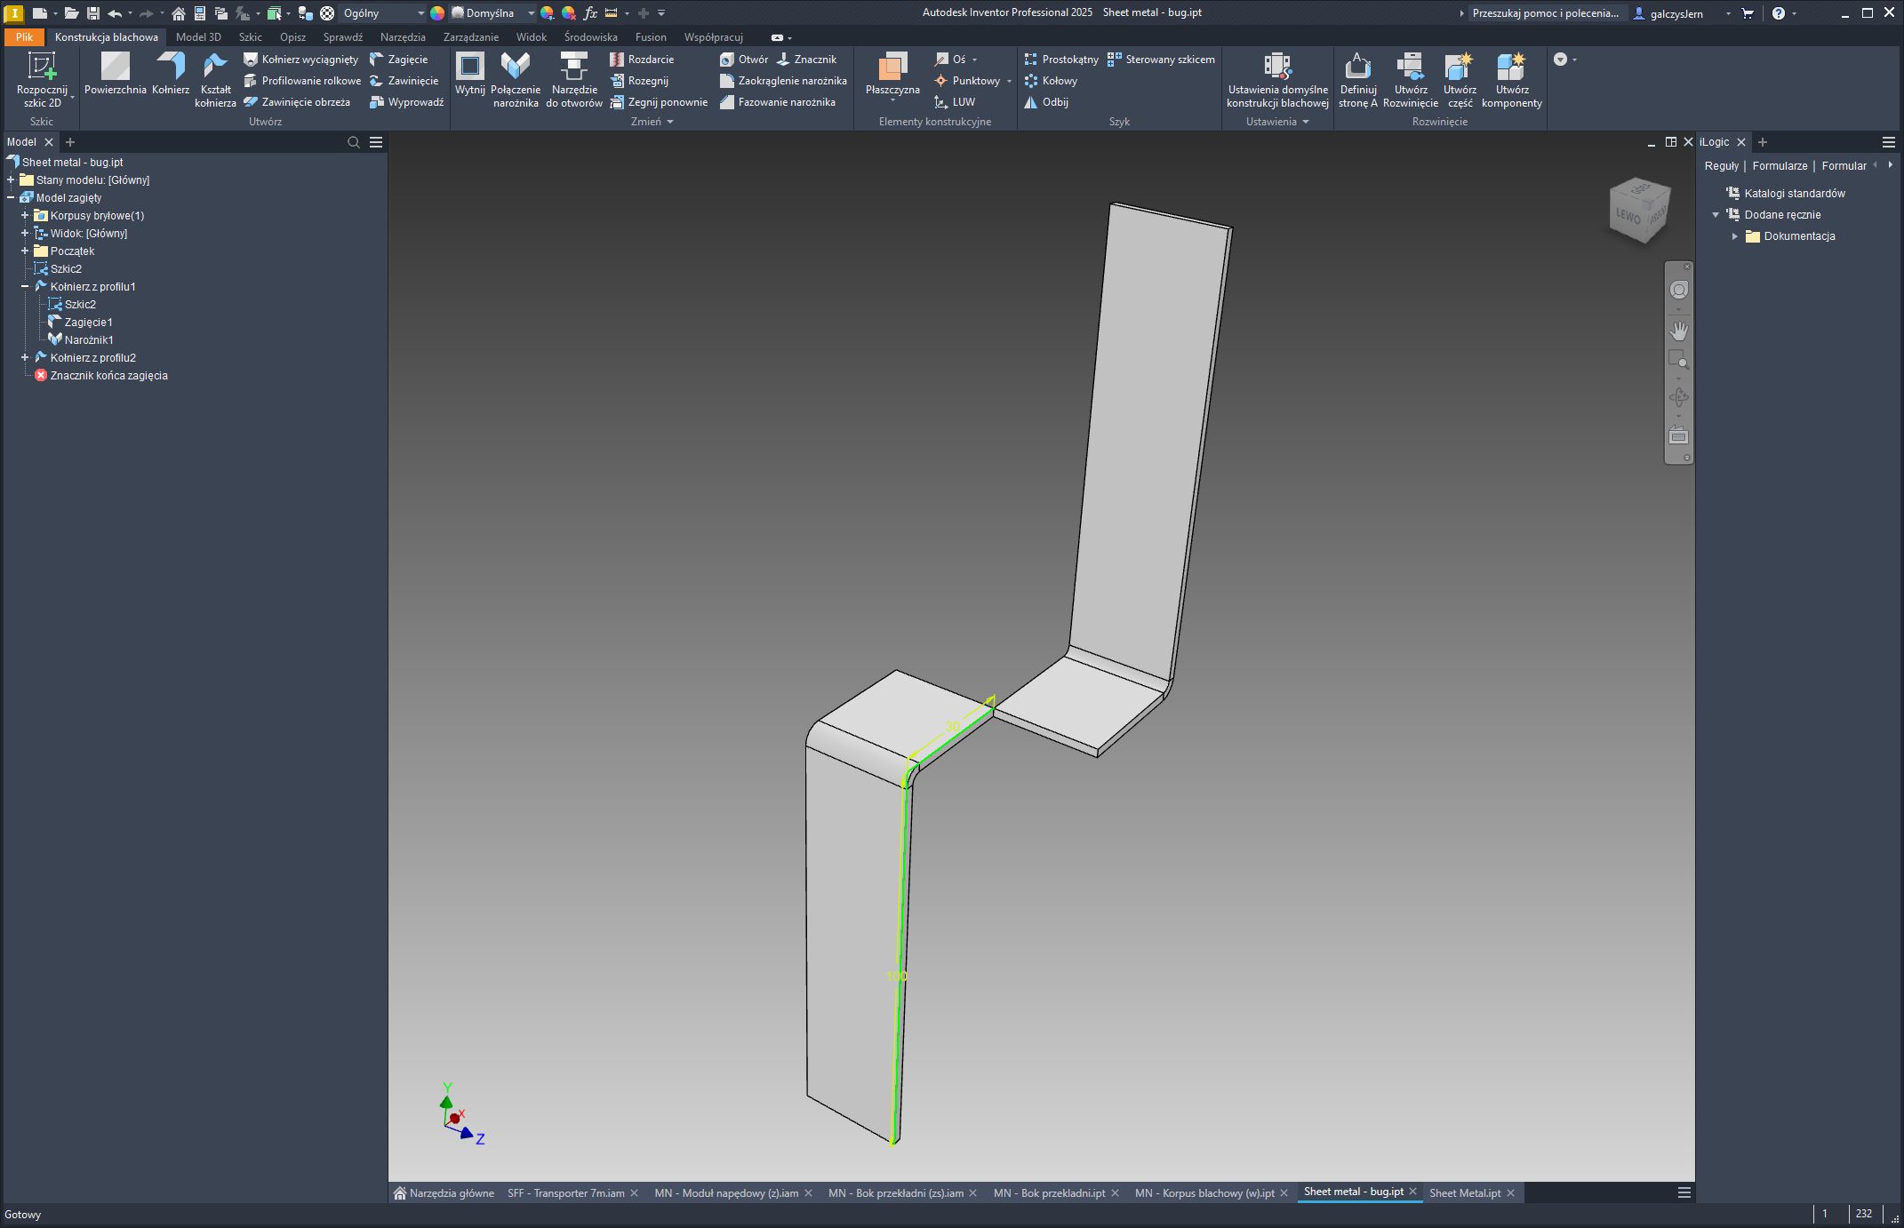Image resolution: width=1904 pixels, height=1228 pixels.
Task: Click the Rozdarcie rip tool
Action: tap(643, 60)
